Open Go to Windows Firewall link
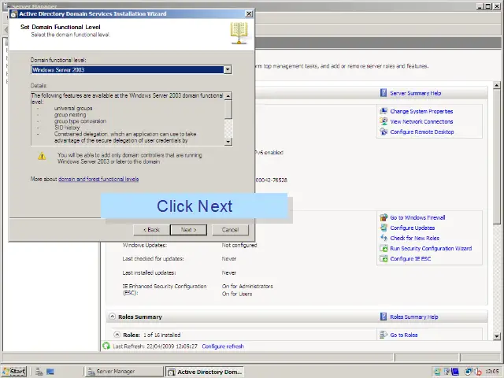Viewport: 504px width, 378px height. (x=417, y=217)
